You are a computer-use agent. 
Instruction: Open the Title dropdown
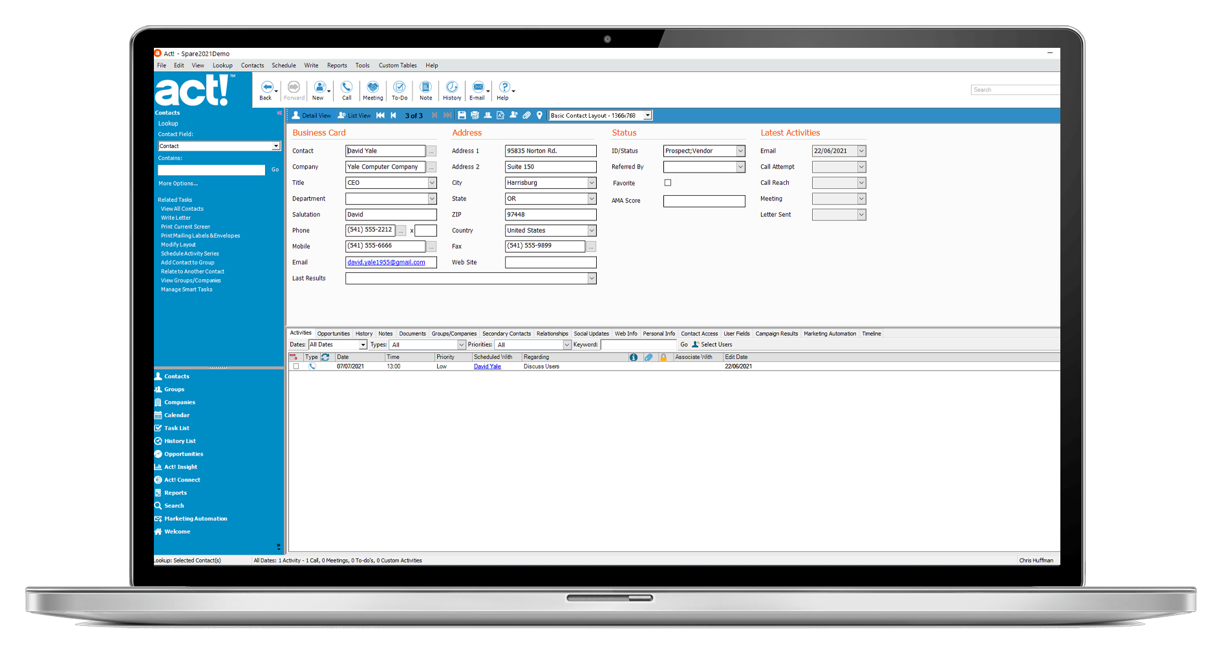(x=432, y=183)
